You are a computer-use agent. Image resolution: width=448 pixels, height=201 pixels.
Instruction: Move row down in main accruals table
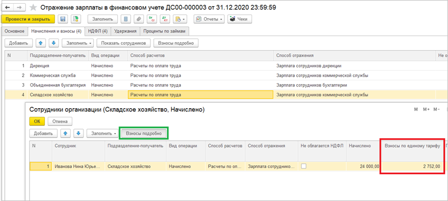pyautogui.click(x=54, y=43)
